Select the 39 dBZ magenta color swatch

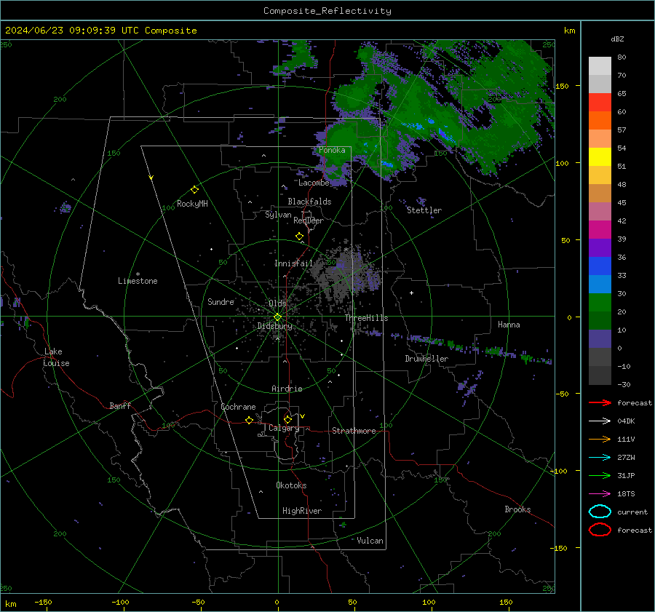[x=600, y=230]
